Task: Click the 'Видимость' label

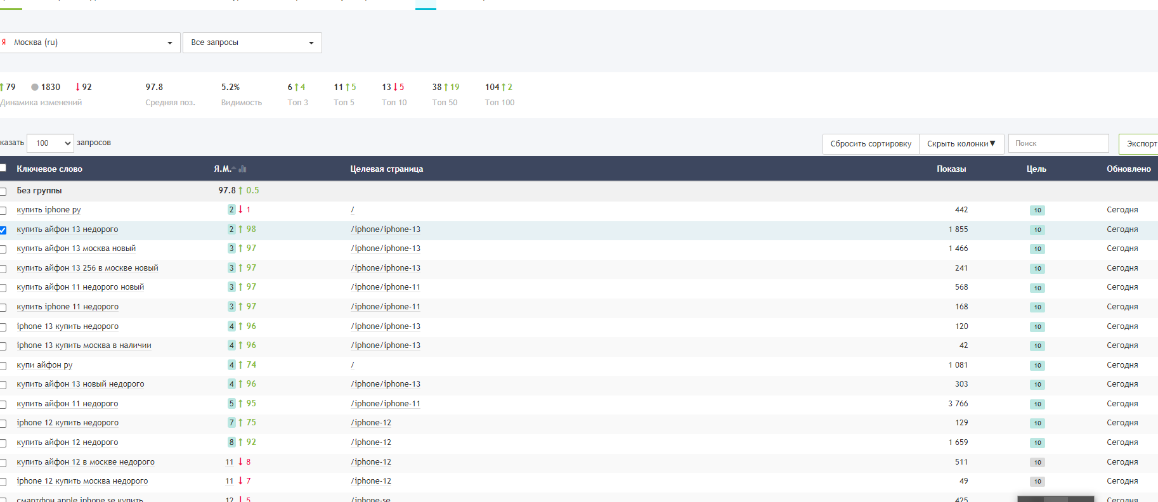Action: click(242, 103)
